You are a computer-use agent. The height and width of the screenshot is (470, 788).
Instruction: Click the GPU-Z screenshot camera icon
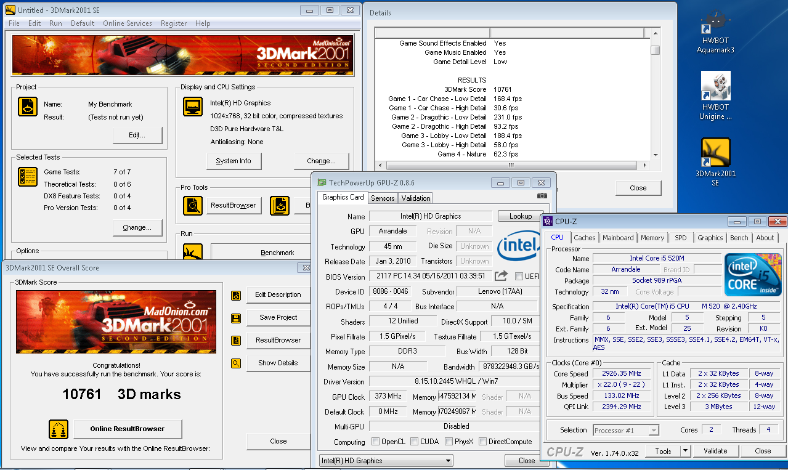[x=542, y=195]
